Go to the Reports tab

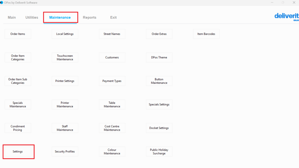pyautogui.click(x=90, y=17)
